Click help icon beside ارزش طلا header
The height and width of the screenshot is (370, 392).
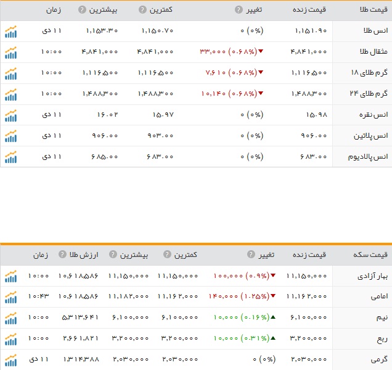point(62,254)
